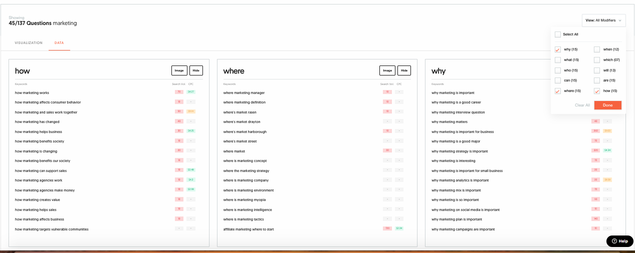This screenshot has height=253, width=635.
Task: Select 'how marketing affects consumer behavior'
Action: point(48,102)
